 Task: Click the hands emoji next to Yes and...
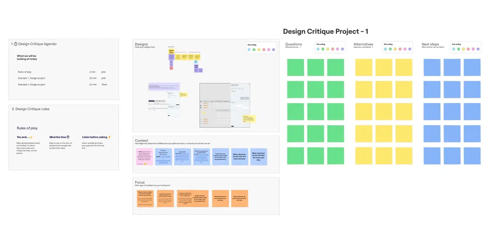(x=31, y=137)
